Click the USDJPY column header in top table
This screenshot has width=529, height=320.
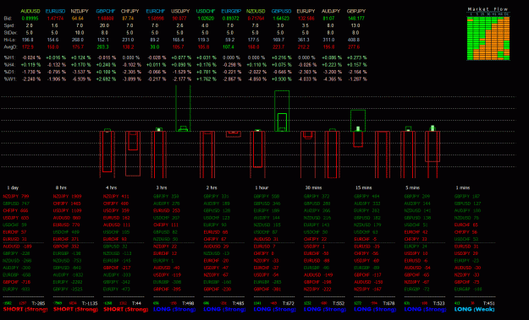[x=180, y=11]
